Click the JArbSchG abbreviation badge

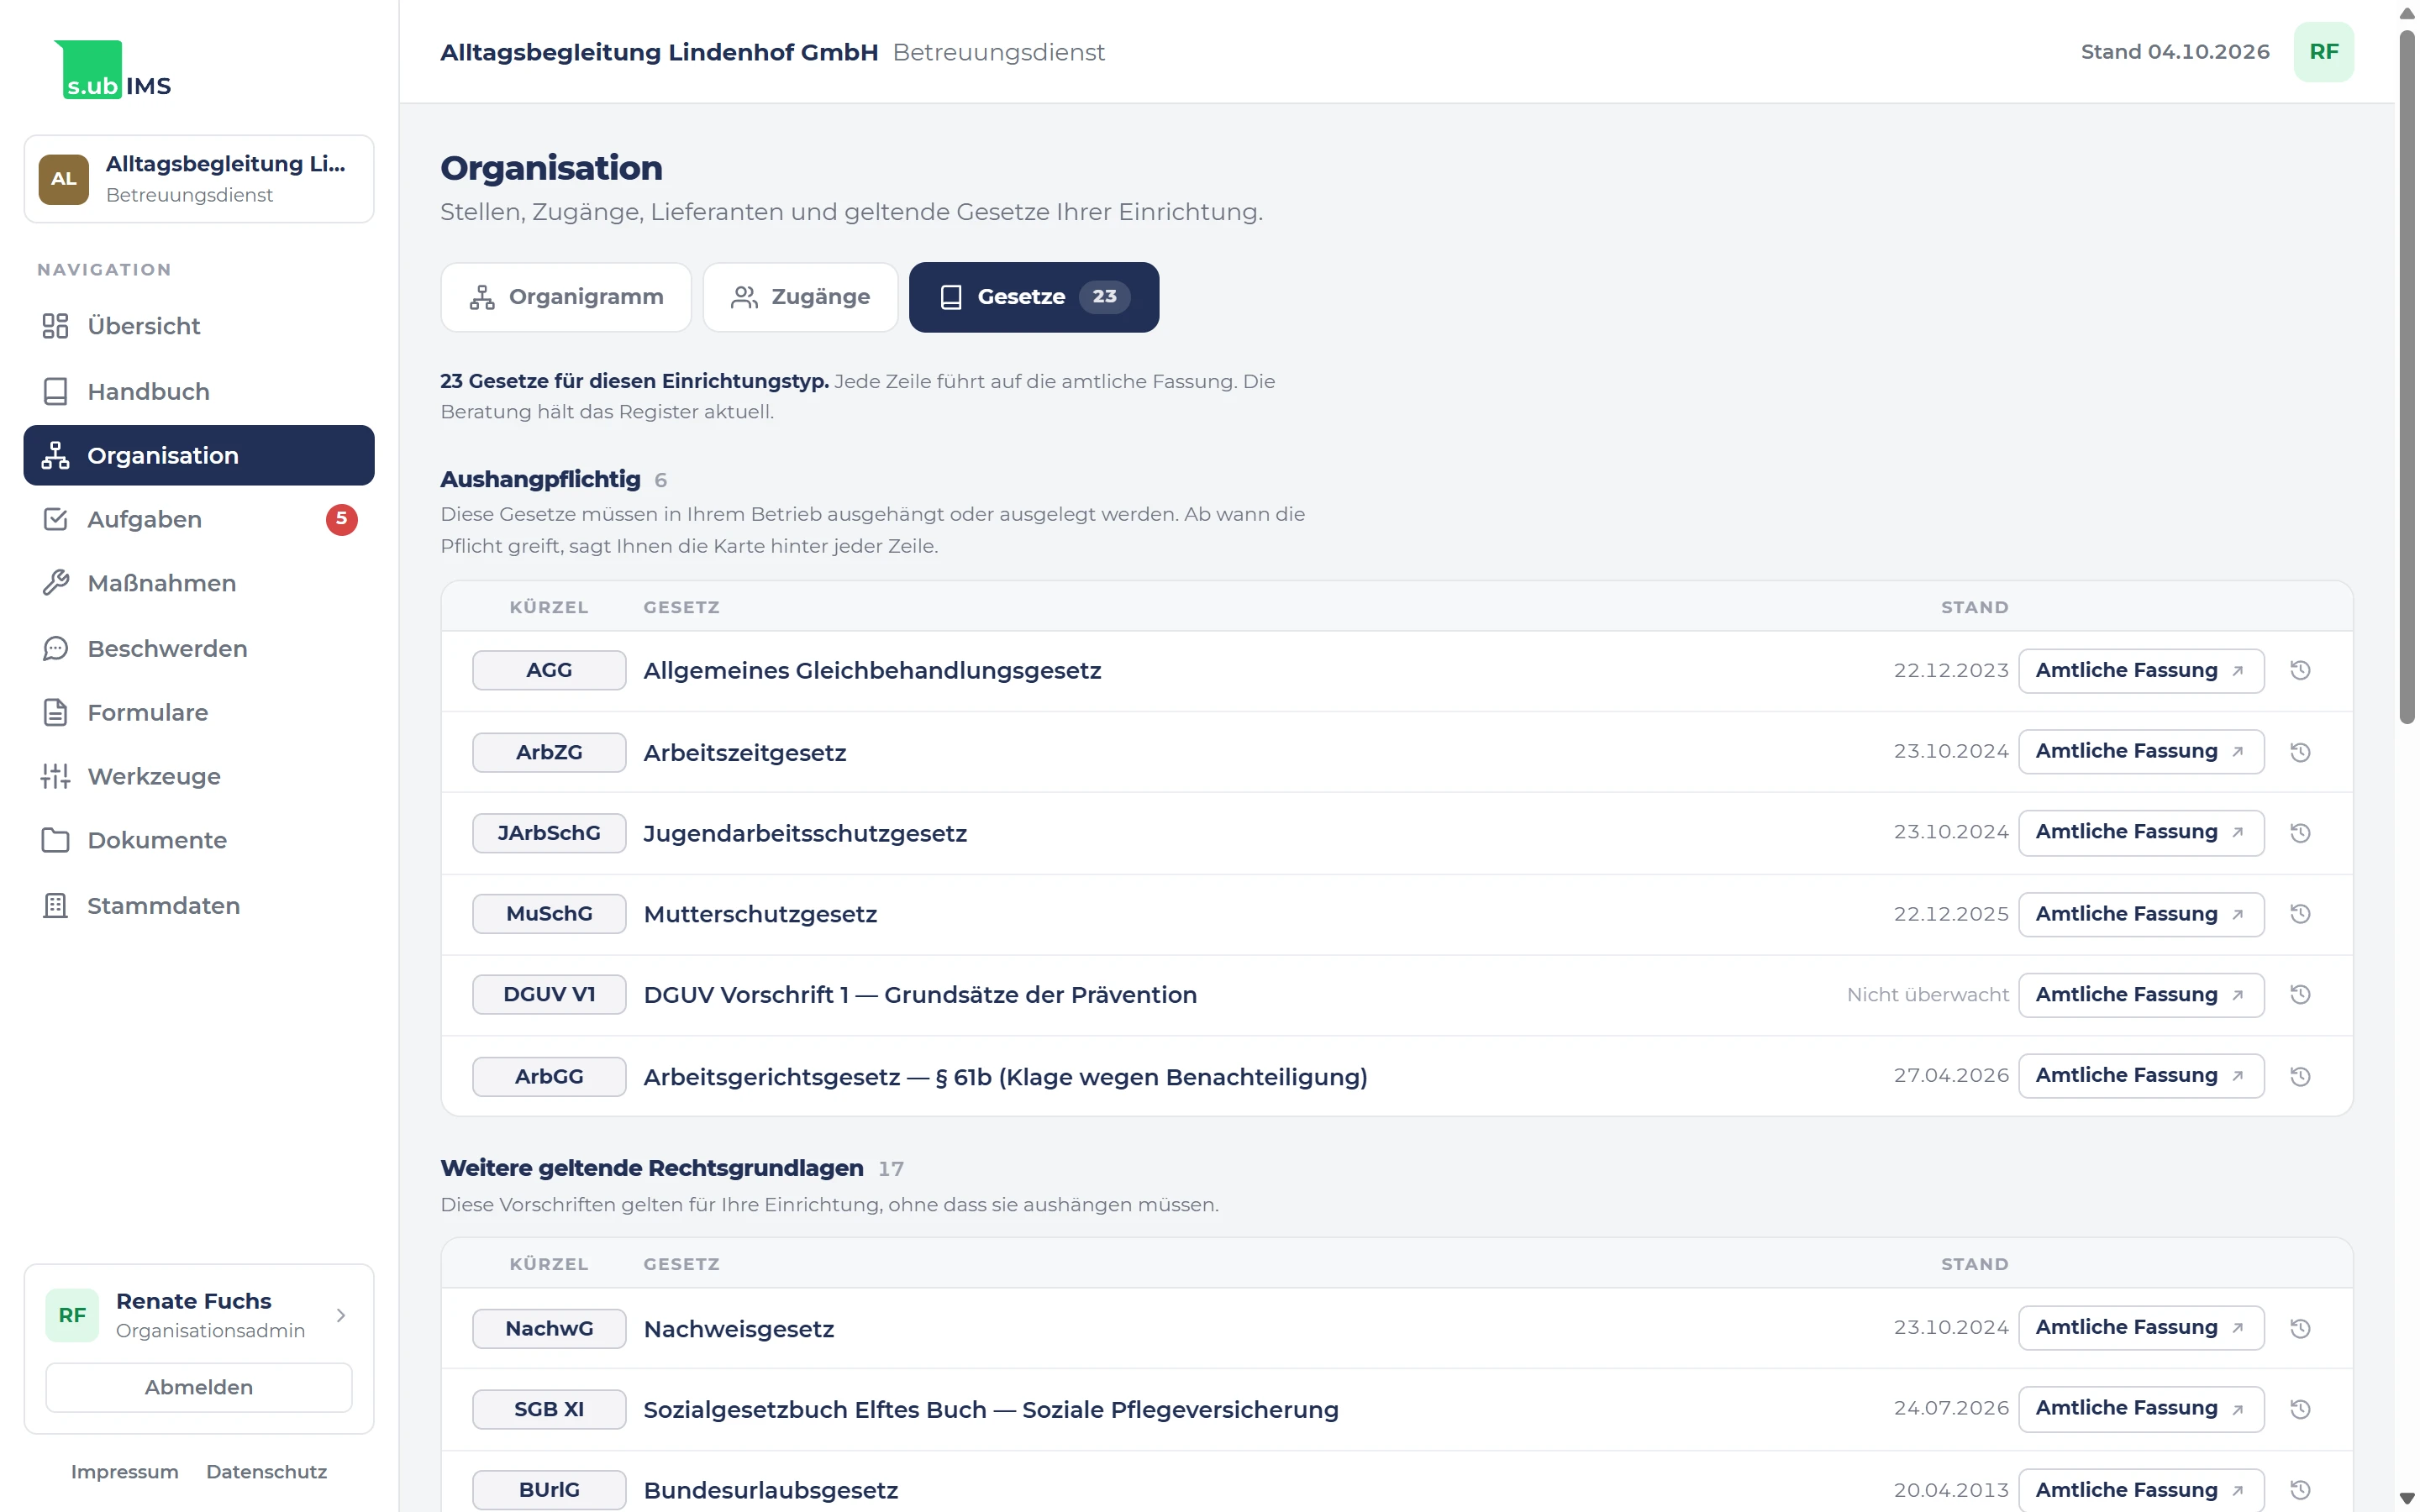pyautogui.click(x=549, y=833)
